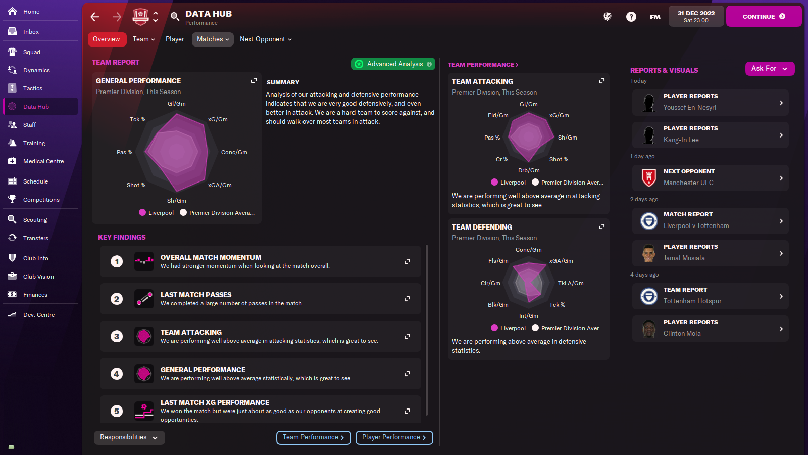Expand the Next Opponent menu
Screen dimensions: 808x455
pos(266,39)
